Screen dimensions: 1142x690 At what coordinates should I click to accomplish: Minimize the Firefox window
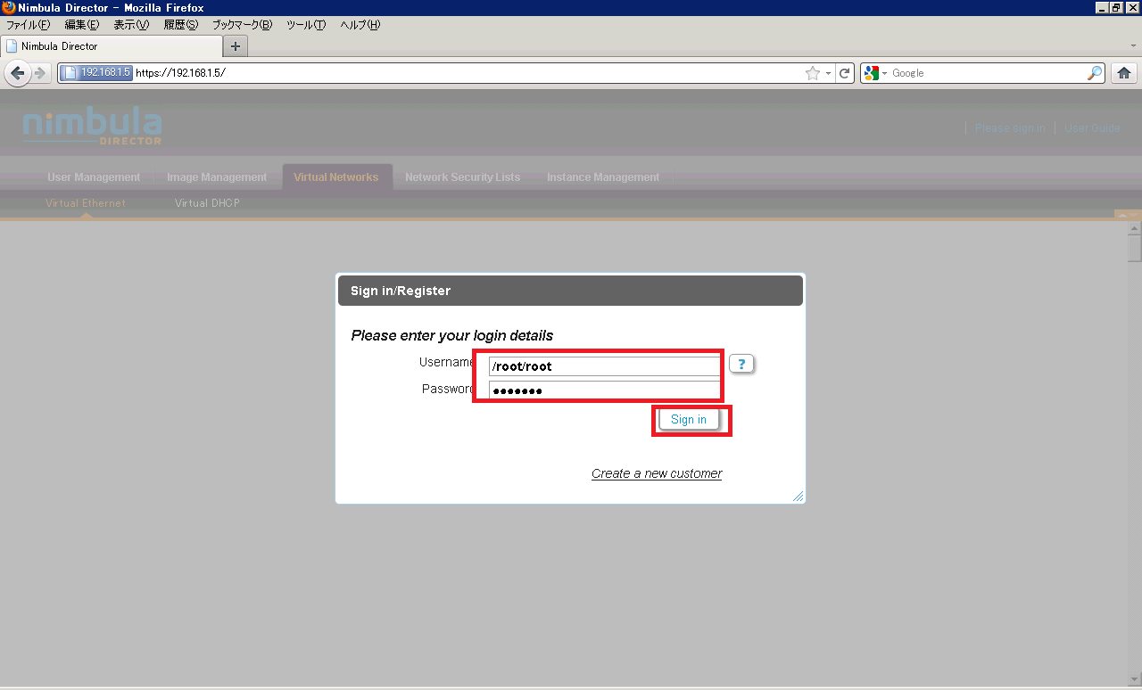[1103, 8]
